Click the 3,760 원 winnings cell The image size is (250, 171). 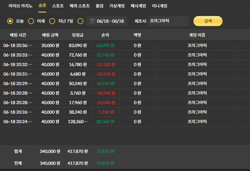tap(78, 93)
